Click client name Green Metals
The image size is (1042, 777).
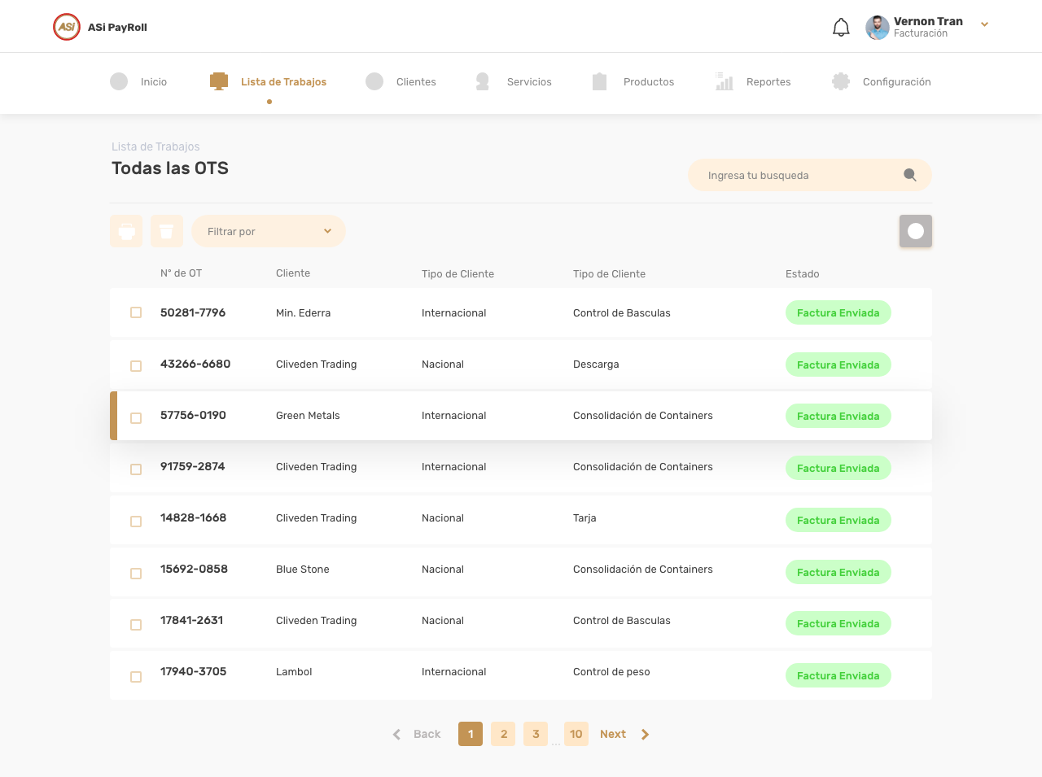coord(308,416)
